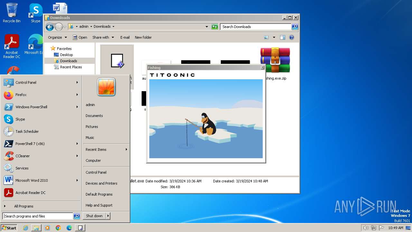The height and width of the screenshot is (232, 412).
Task: Open Recycle Bin desktop icon
Action: 12,13
